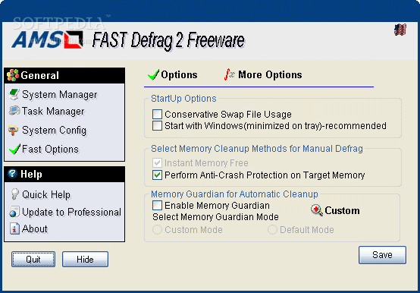Open the Options tab
Viewport: 420px width, 293px height.
173,74
